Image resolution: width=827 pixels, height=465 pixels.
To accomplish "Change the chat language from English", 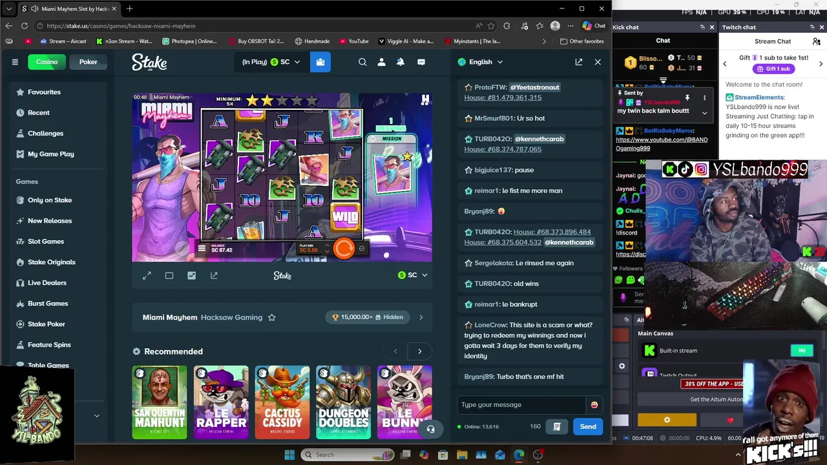I will tap(480, 62).
